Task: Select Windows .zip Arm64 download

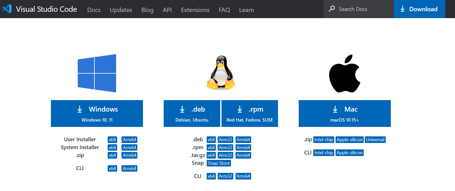Action: [x=129, y=155]
